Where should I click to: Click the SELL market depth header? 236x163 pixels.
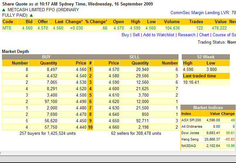135,57
